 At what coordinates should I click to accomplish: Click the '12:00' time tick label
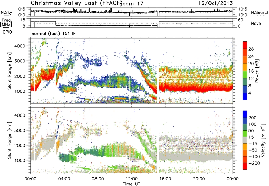click(131, 179)
